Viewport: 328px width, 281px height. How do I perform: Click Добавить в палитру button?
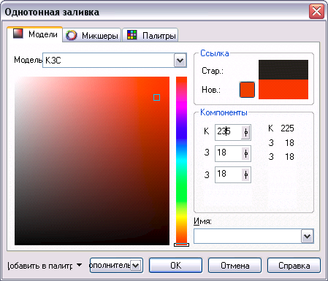tap(40, 266)
